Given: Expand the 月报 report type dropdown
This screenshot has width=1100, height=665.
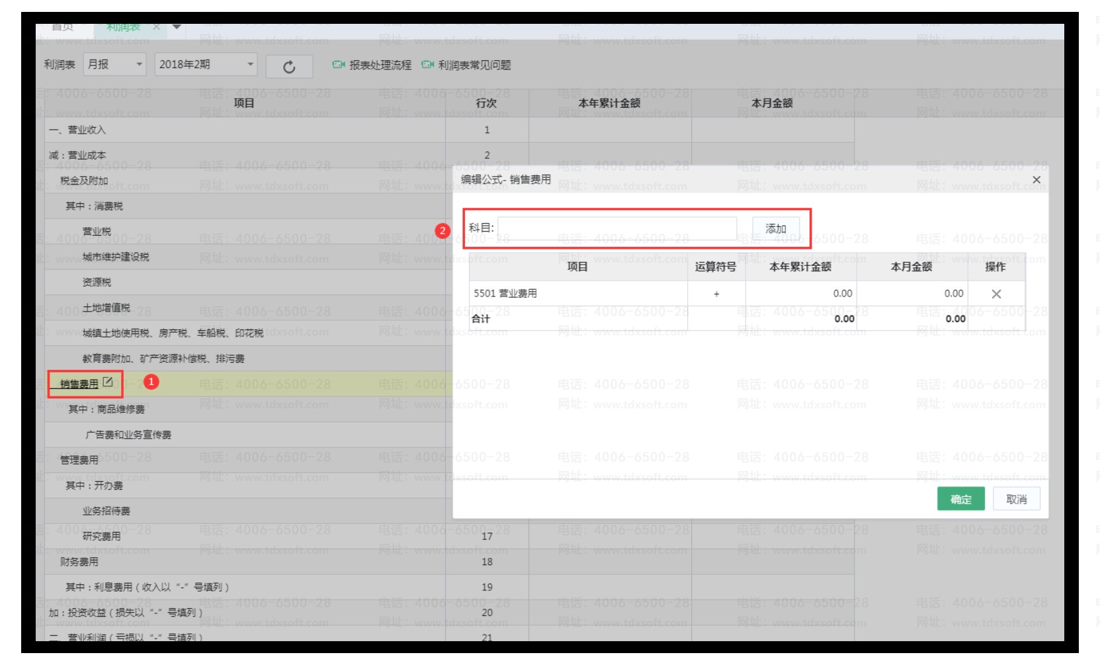Looking at the screenshot, I should 139,65.
